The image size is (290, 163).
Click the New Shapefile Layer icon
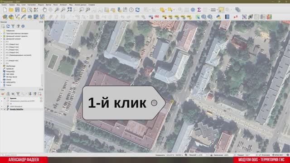pyautogui.click(x=17, y=17)
